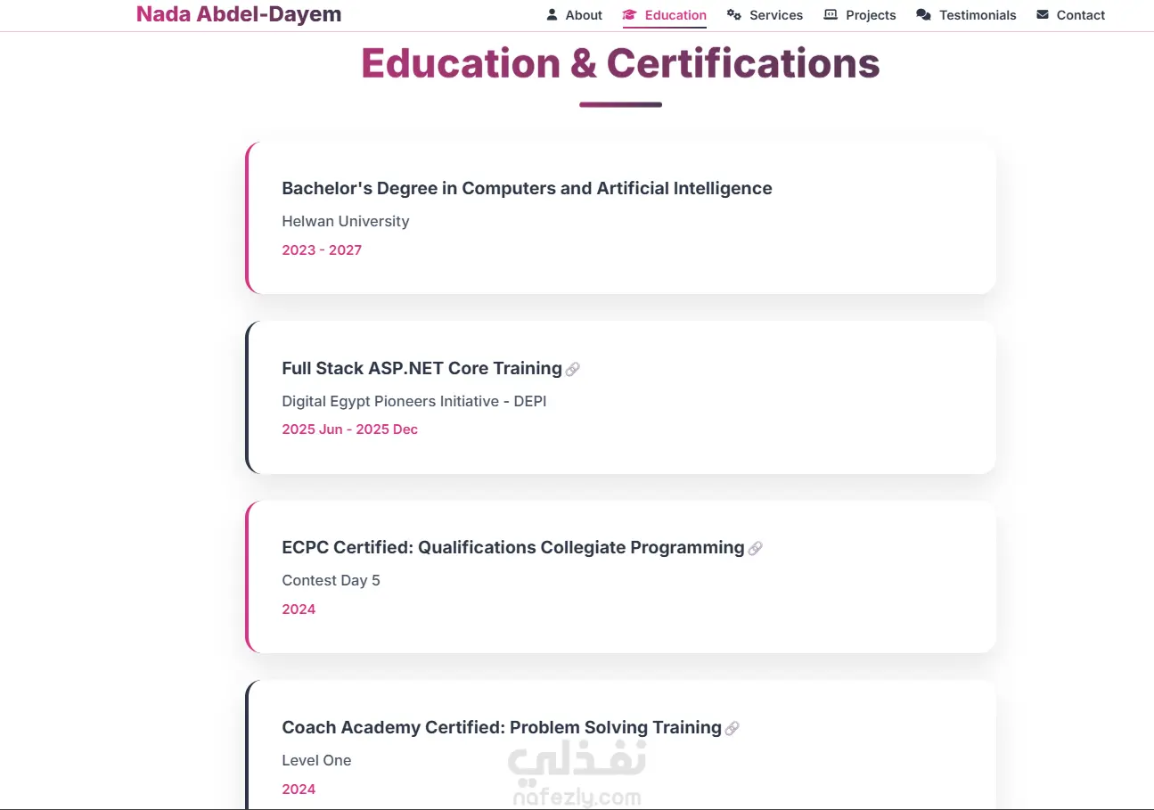This screenshot has height=810, width=1154.
Task: Open the Contact section
Action: (1080, 15)
